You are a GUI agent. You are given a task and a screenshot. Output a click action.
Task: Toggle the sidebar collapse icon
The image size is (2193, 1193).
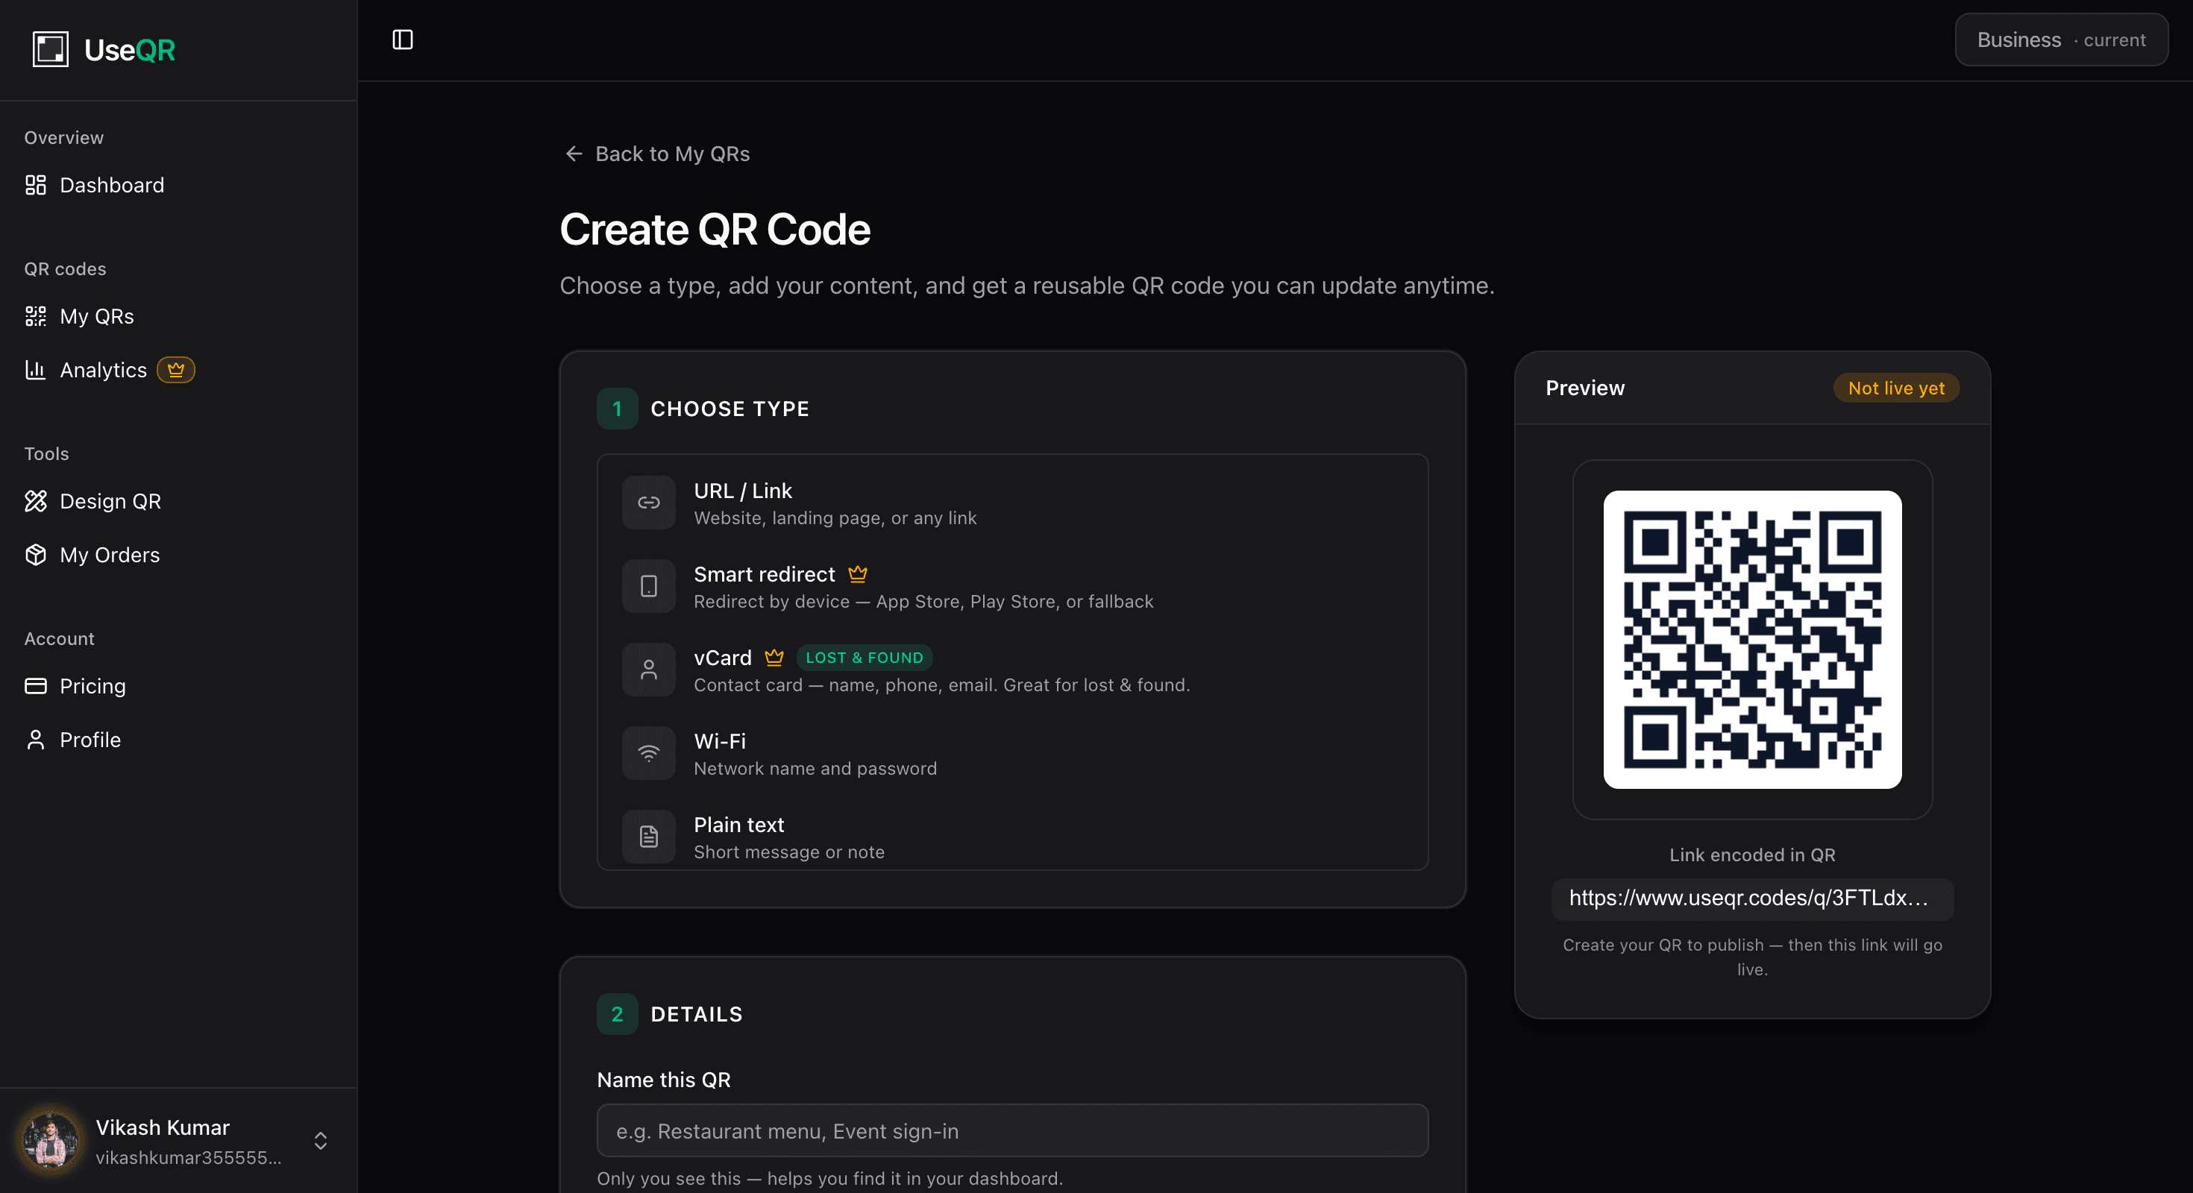tap(402, 39)
